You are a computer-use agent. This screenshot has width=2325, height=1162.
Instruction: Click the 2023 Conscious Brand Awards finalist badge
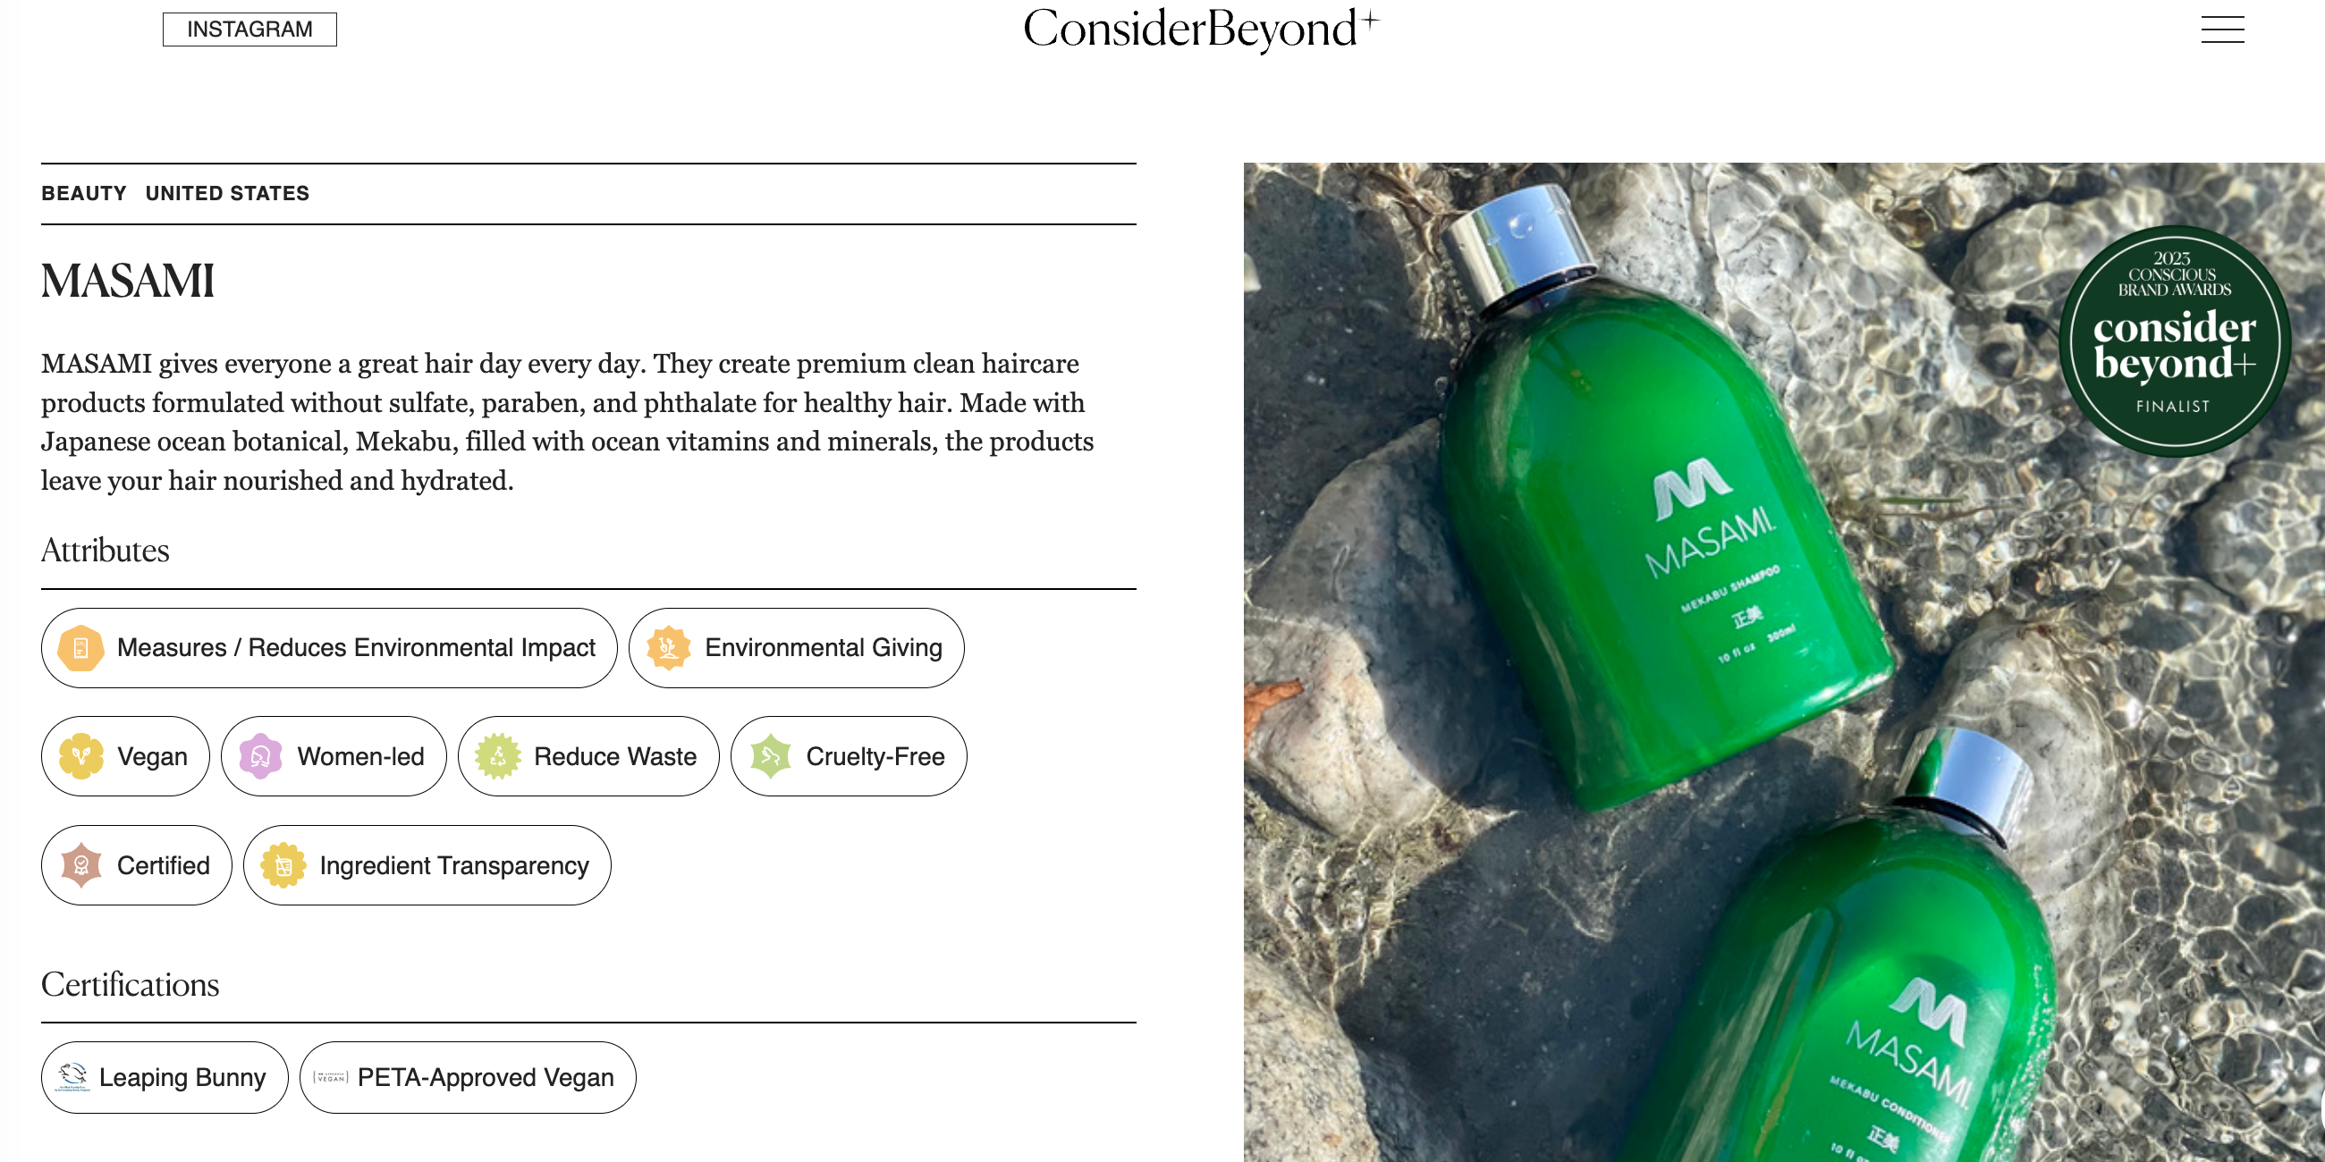click(x=2174, y=341)
